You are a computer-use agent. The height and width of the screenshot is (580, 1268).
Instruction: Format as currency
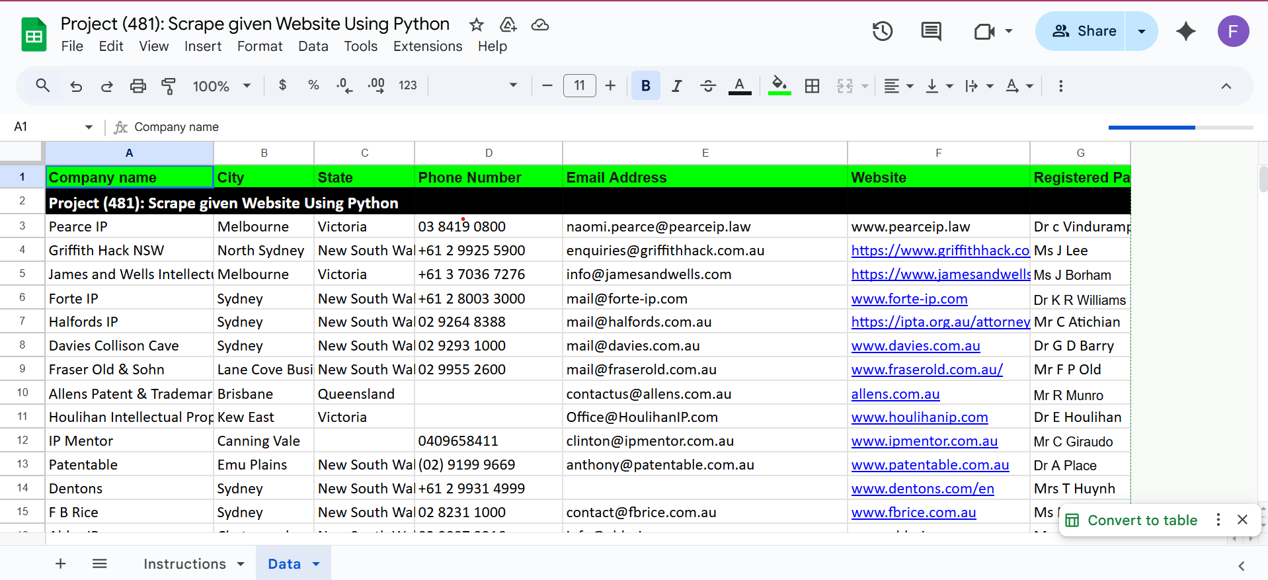point(282,85)
